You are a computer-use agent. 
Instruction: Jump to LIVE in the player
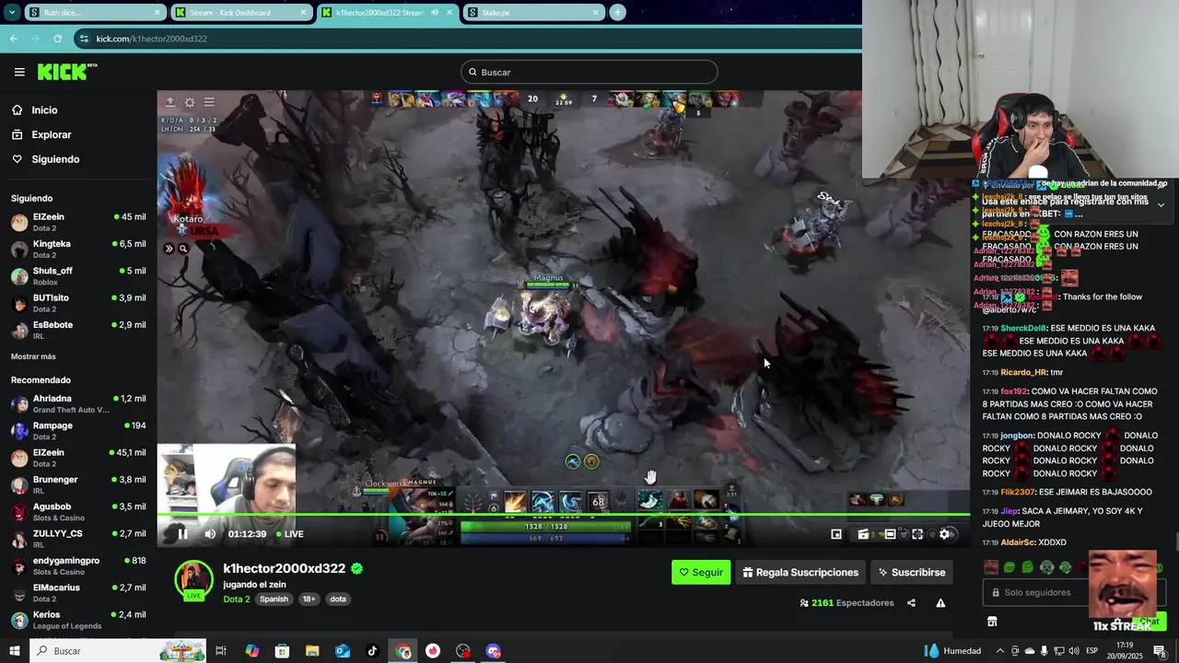(288, 534)
